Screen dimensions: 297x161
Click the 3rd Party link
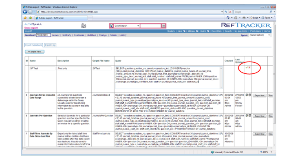tap(67, 35)
